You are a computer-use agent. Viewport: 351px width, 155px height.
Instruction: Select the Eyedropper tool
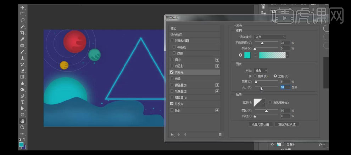tap(22, 39)
